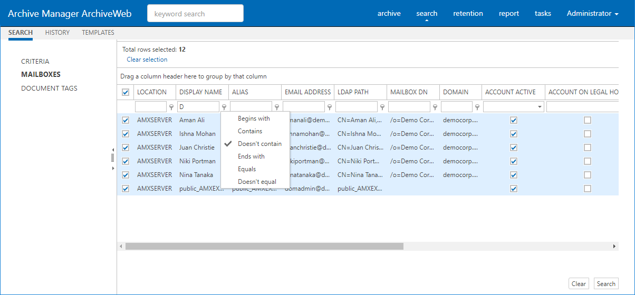Open filter operator icon for Mailbox DN column
Screen dimensions: 635x295
point(435,107)
